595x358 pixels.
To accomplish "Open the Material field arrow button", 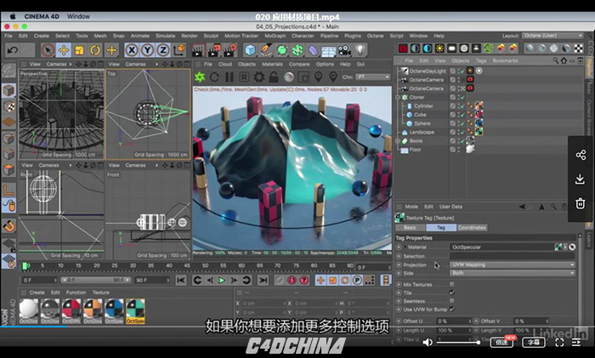I will pyautogui.click(x=565, y=247).
